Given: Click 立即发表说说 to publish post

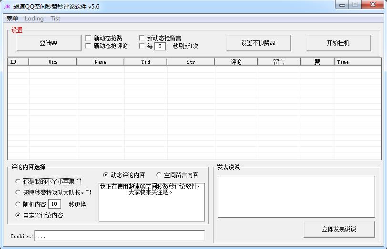Looking at the screenshot, I should pos(339,229).
